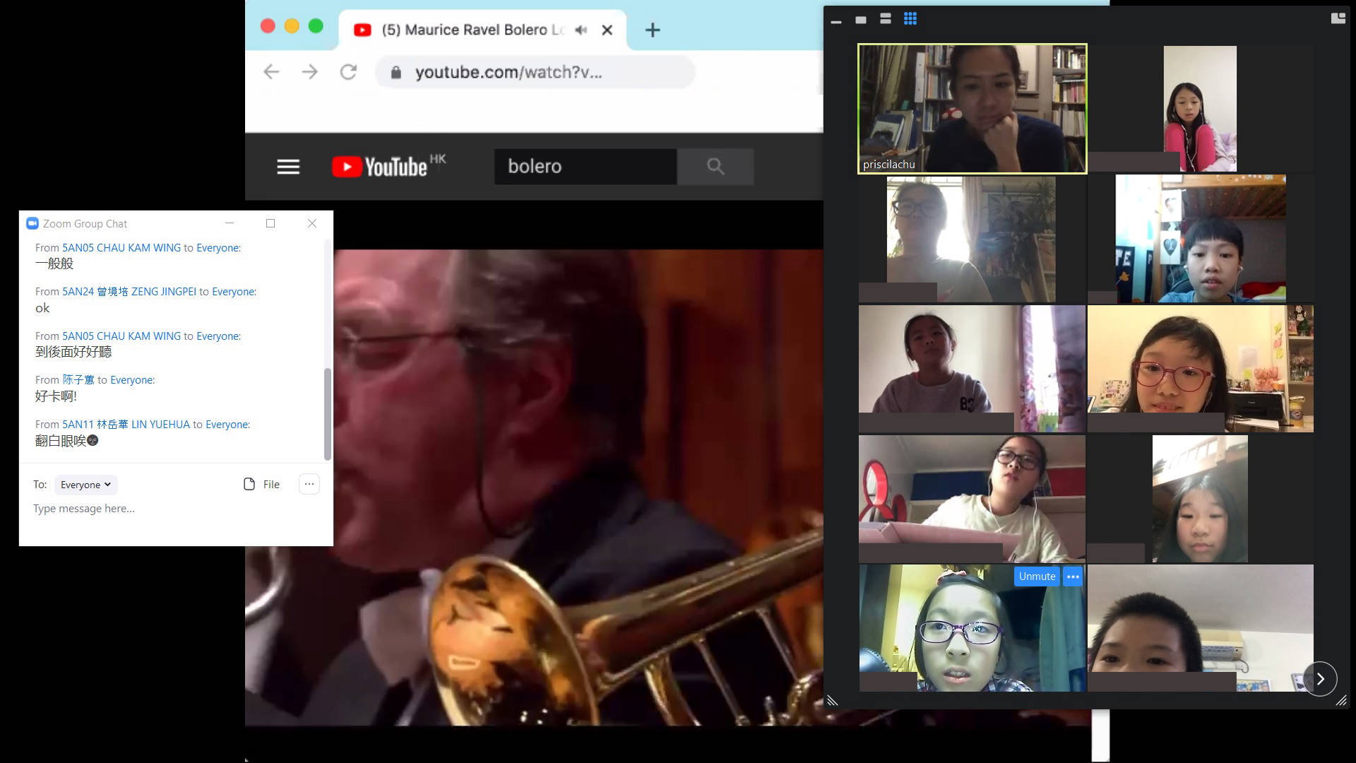Click the top-right Zoom view toggle icon
The width and height of the screenshot is (1356, 763).
(x=1338, y=18)
